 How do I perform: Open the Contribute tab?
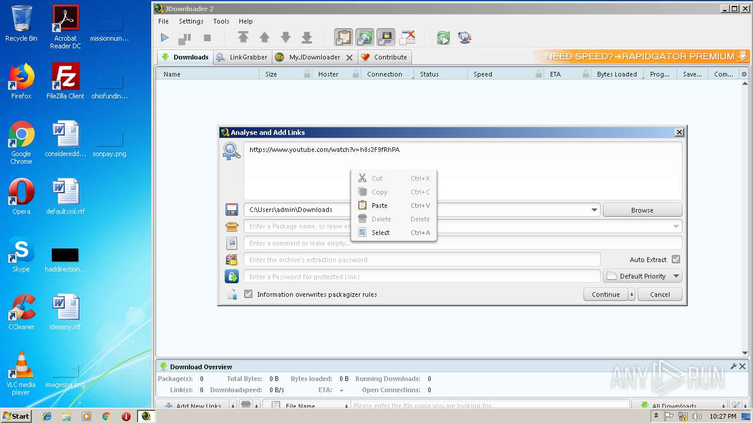click(384, 57)
